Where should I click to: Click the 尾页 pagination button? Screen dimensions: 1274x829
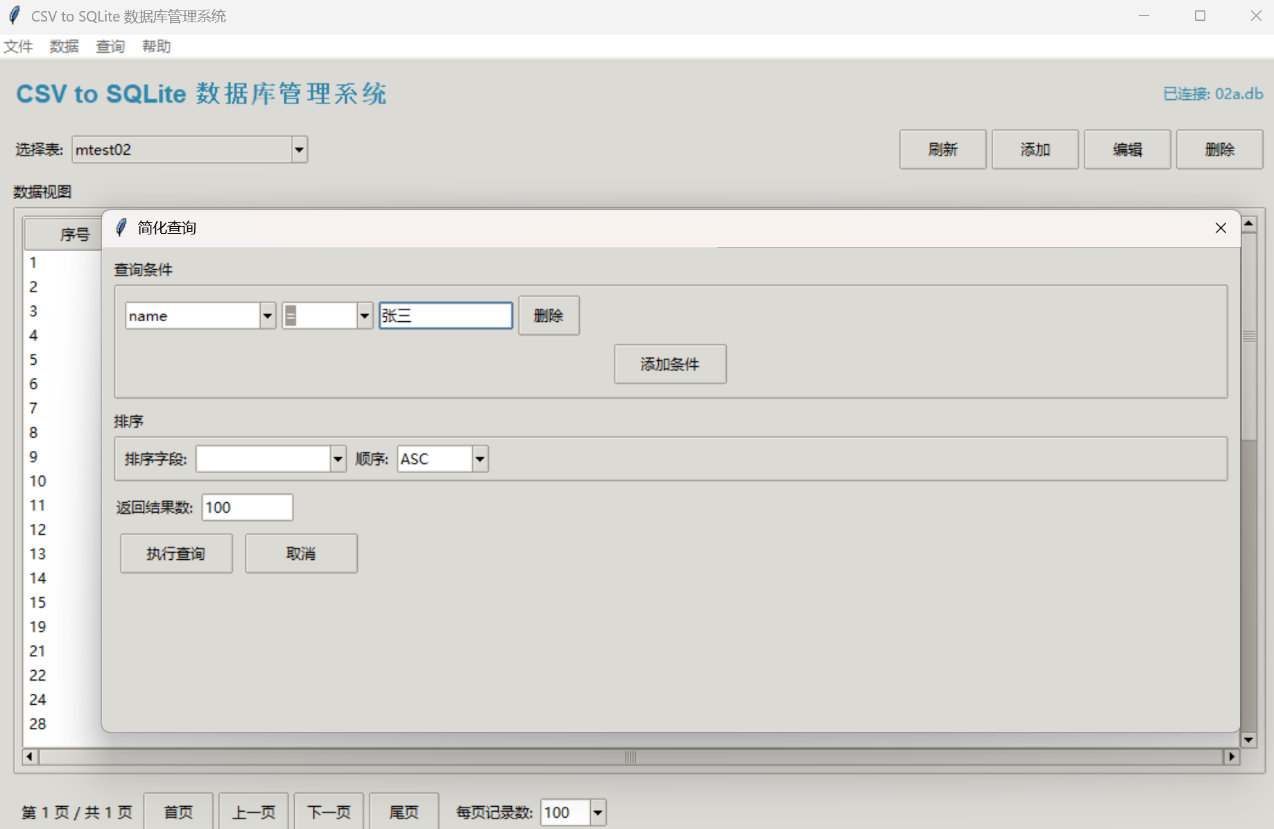(403, 812)
